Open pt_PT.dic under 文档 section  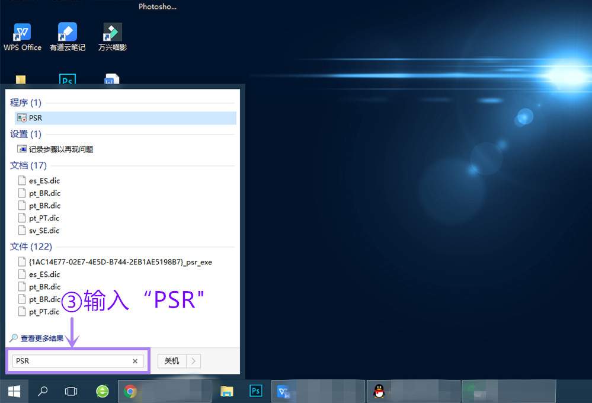pos(39,218)
